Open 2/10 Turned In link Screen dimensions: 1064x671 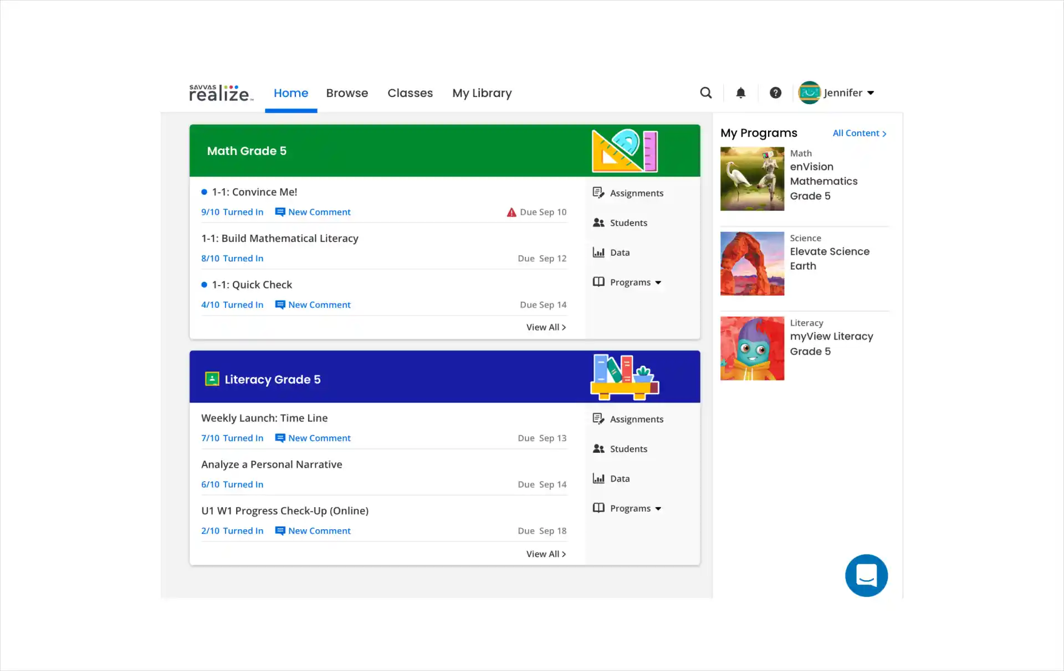[x=232, y=531]
